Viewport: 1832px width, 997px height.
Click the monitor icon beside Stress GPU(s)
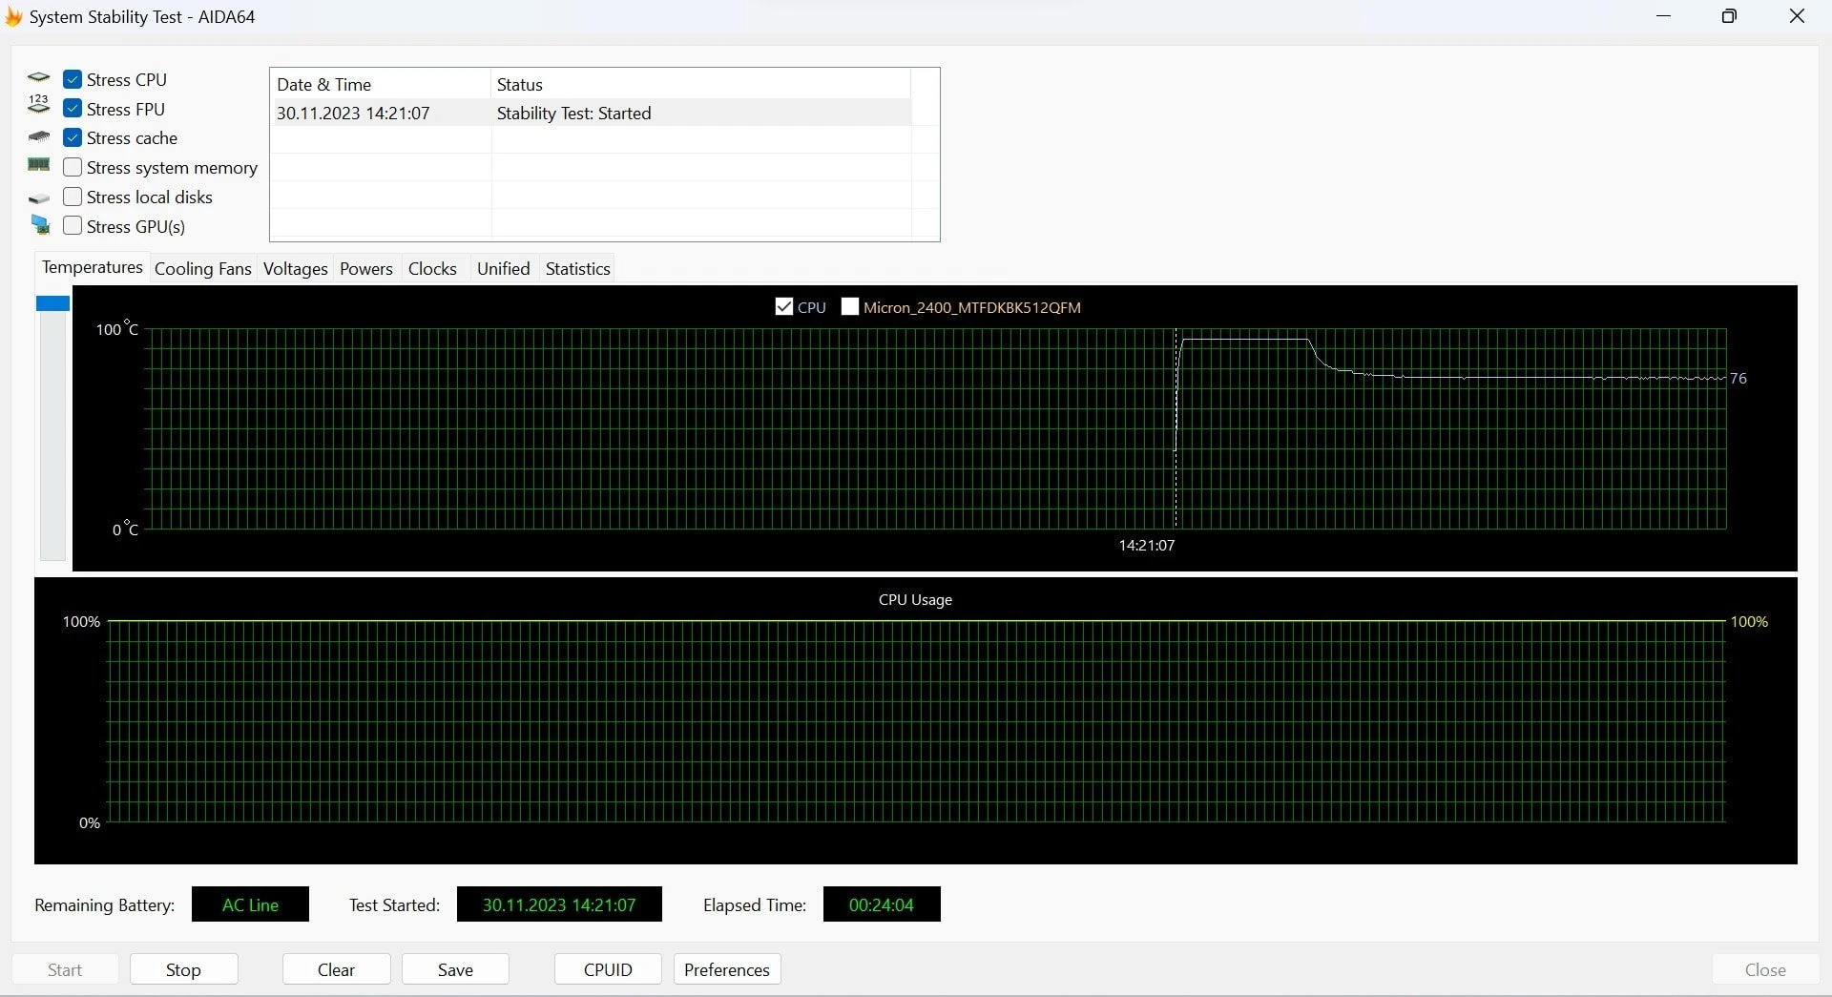[40, 225]
